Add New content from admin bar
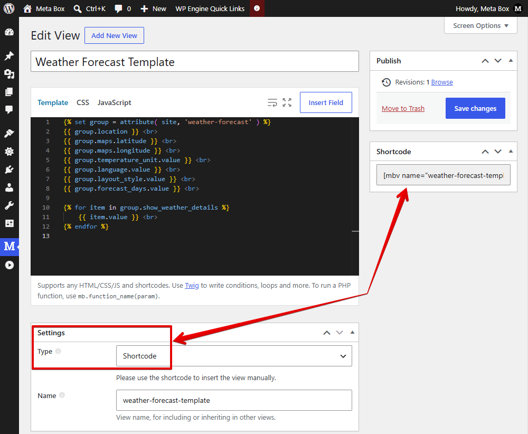Screen dimensions: 528x434 [x=153, y=8]
